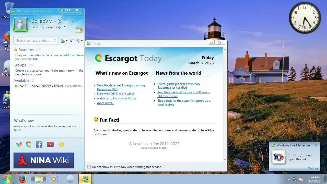The height and width of the screenshot is (184, 327).
Task: Click the Escargot logo in the Today window
Action: (x=98, y=58)
